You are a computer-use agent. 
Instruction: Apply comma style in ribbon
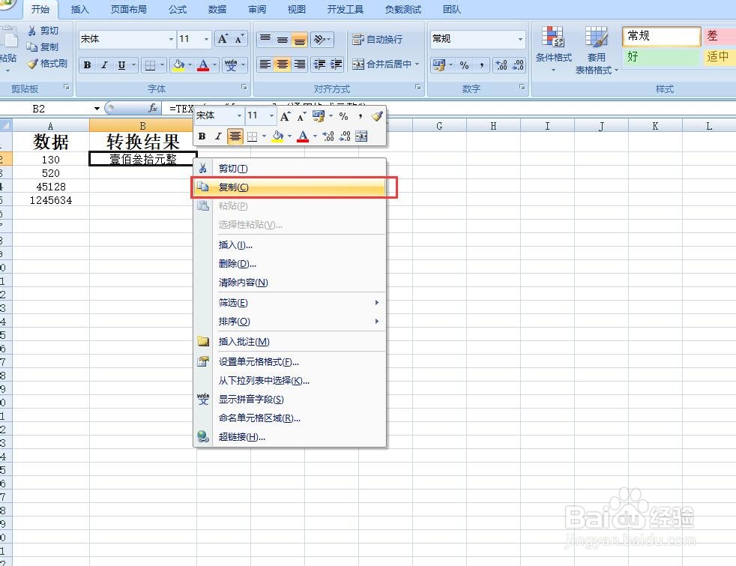(482, 65)
